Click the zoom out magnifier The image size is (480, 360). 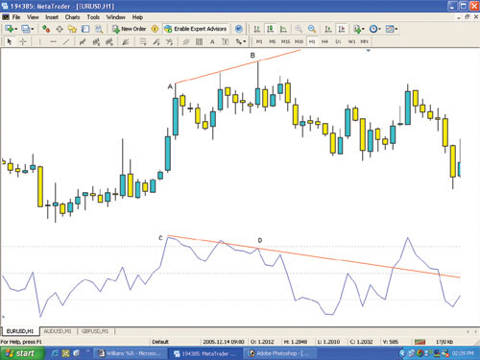coord(312,29)
